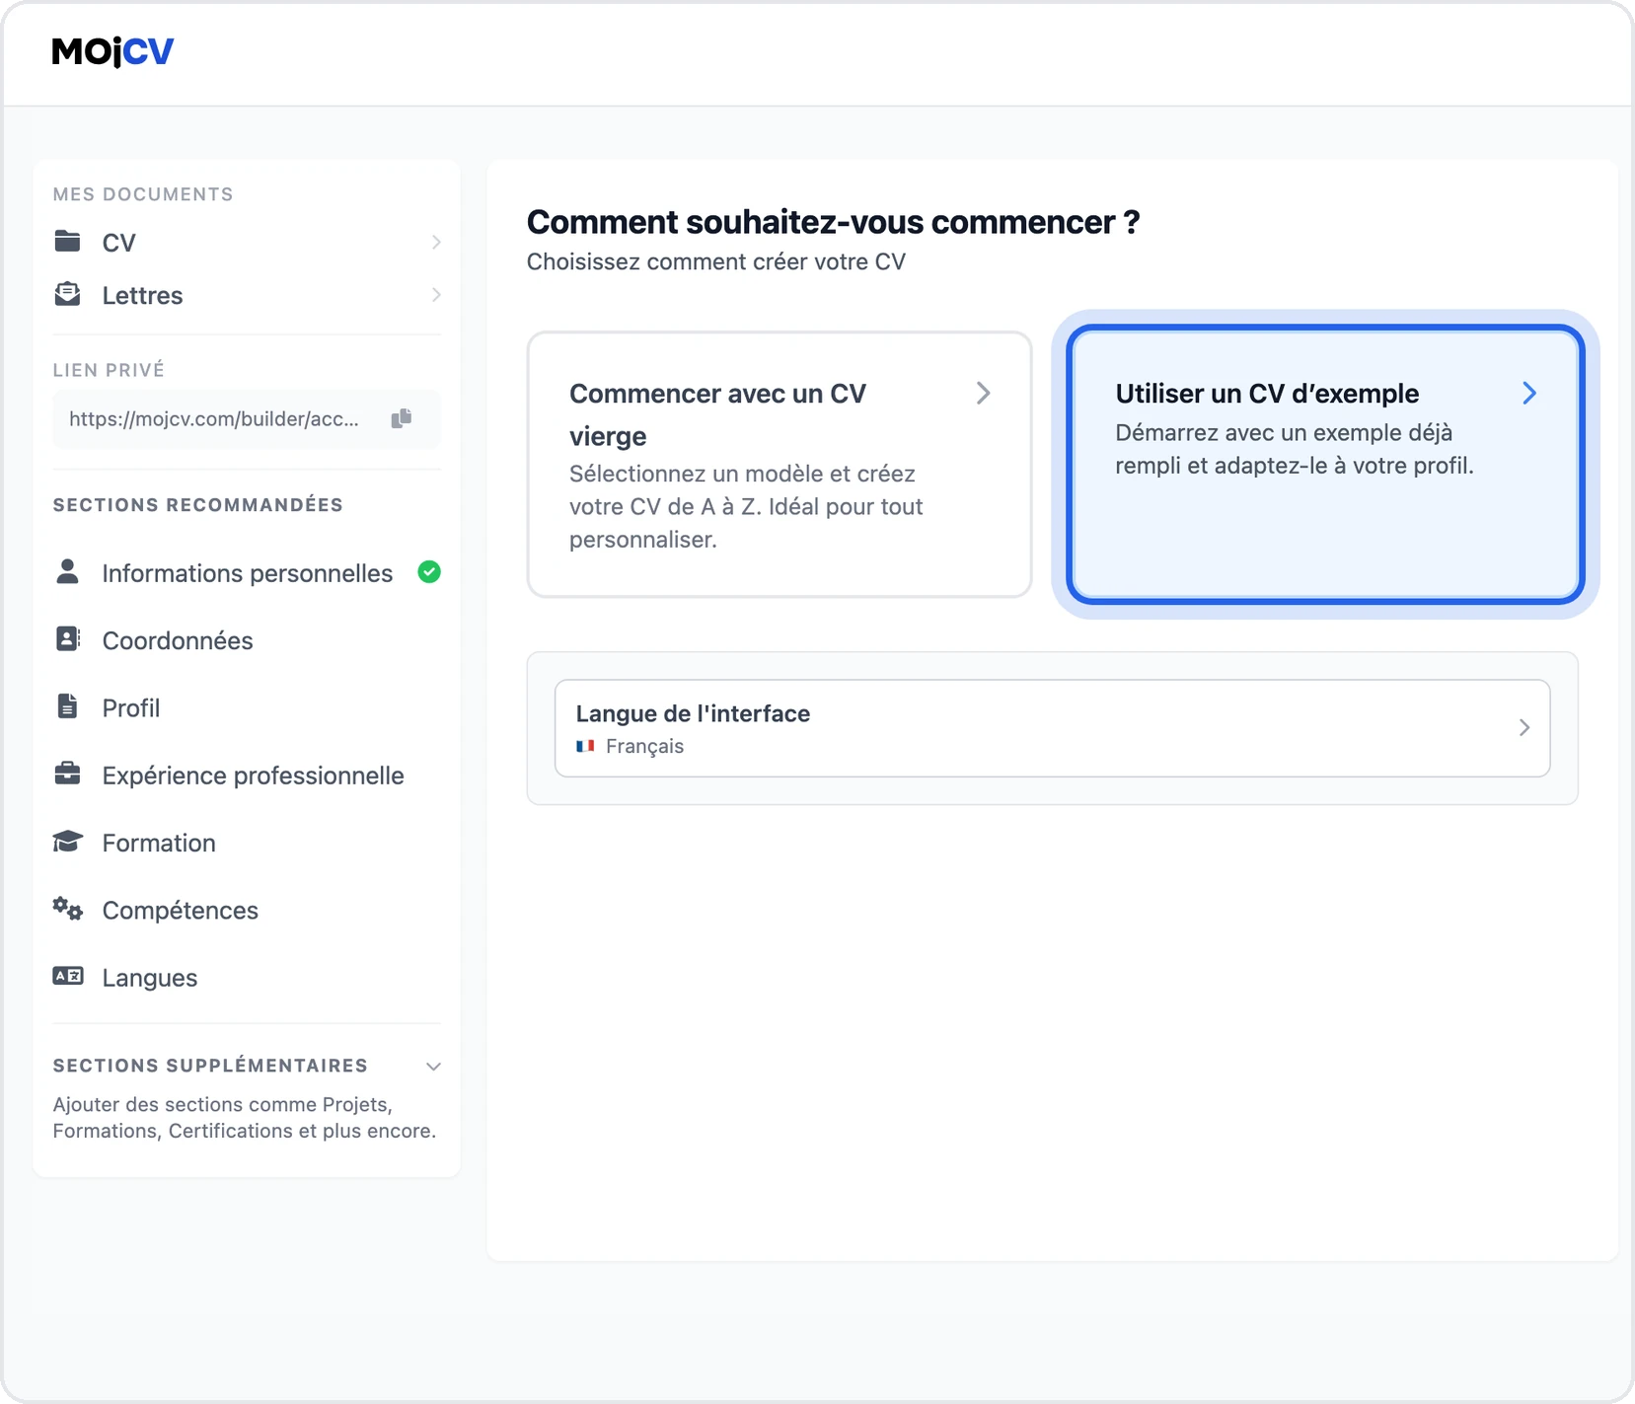
Task: Click the person icon for Informations personnelles
Action: pyautogui.click(x=67, y=571)
